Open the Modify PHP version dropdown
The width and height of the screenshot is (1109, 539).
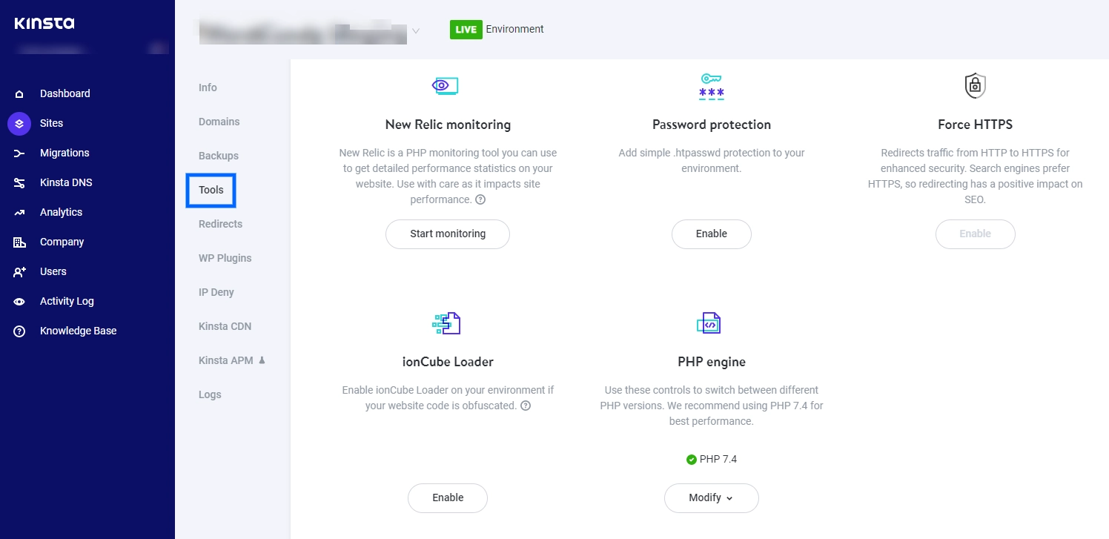point(712,498)
